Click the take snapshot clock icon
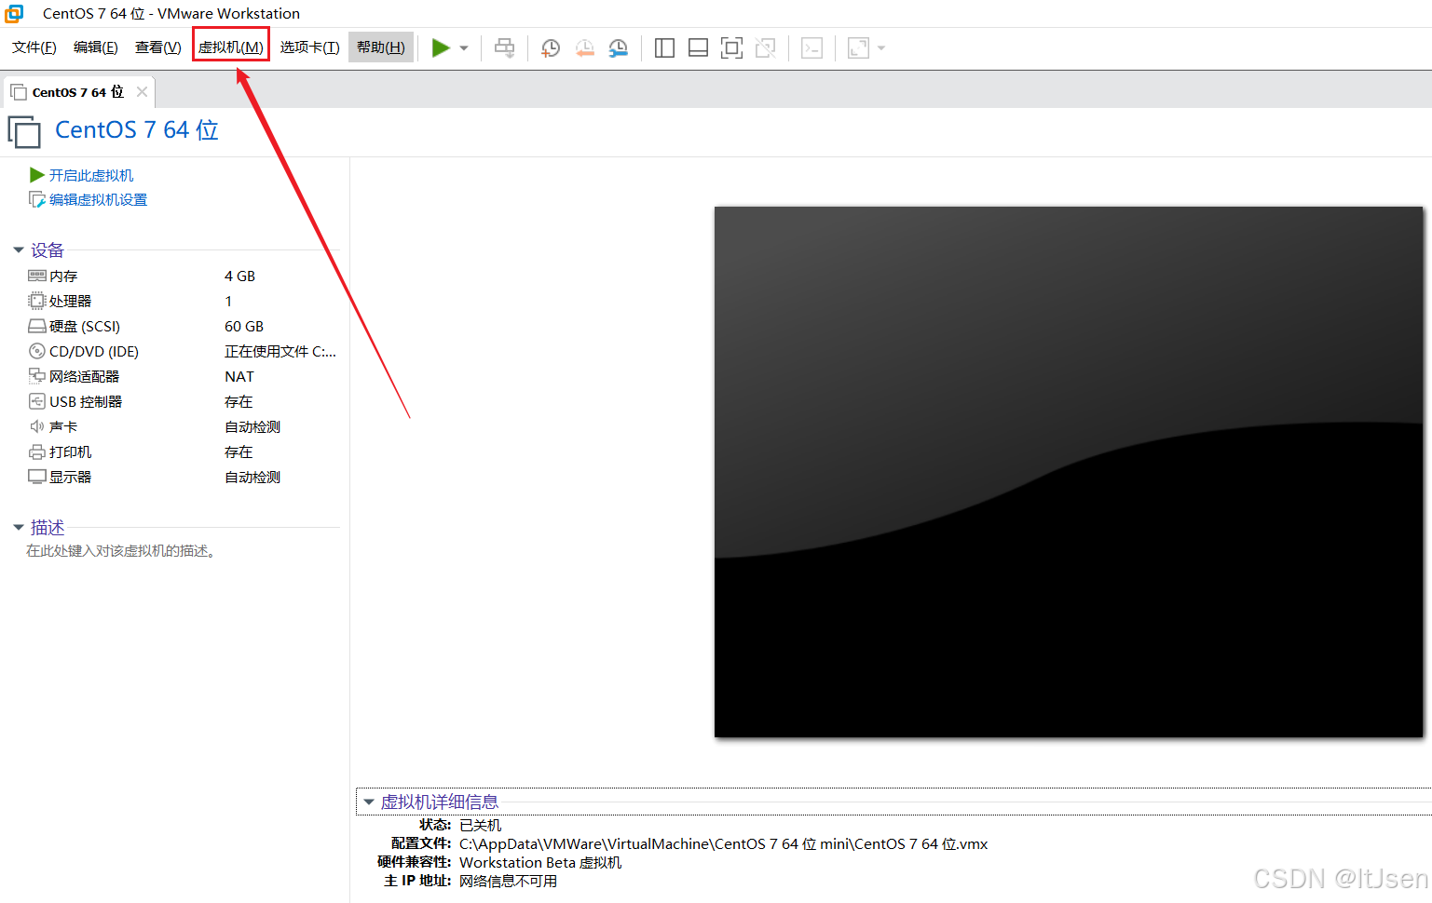 pos(551,47)
